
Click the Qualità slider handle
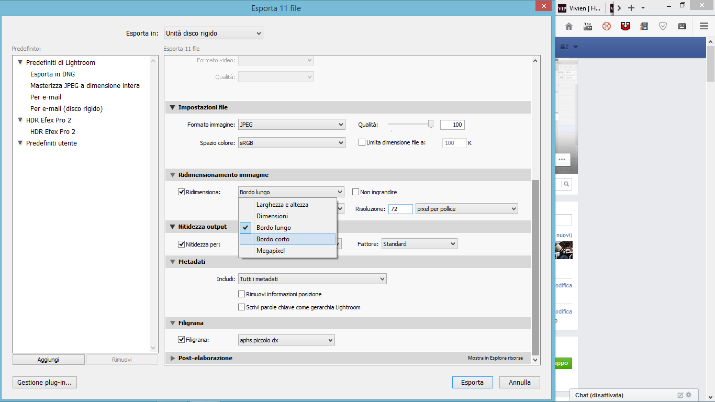pos(431,124)
